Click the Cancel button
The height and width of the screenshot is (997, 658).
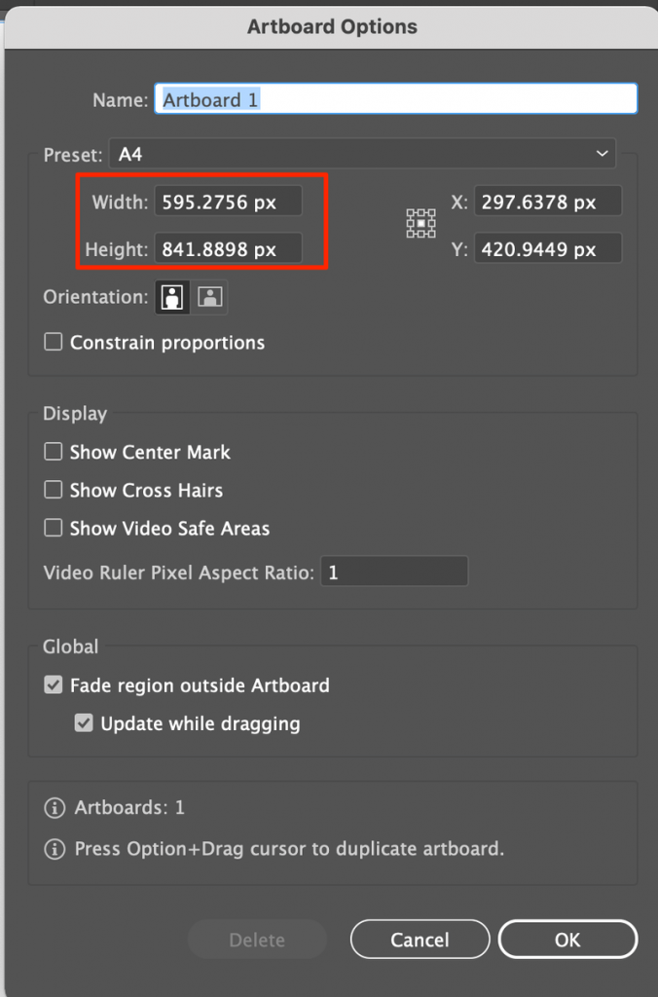[x=420, y=940]
